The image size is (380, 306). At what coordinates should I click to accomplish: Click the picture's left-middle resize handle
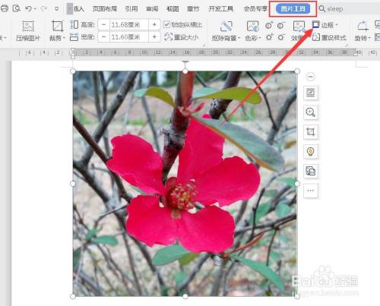click(73, 184)
